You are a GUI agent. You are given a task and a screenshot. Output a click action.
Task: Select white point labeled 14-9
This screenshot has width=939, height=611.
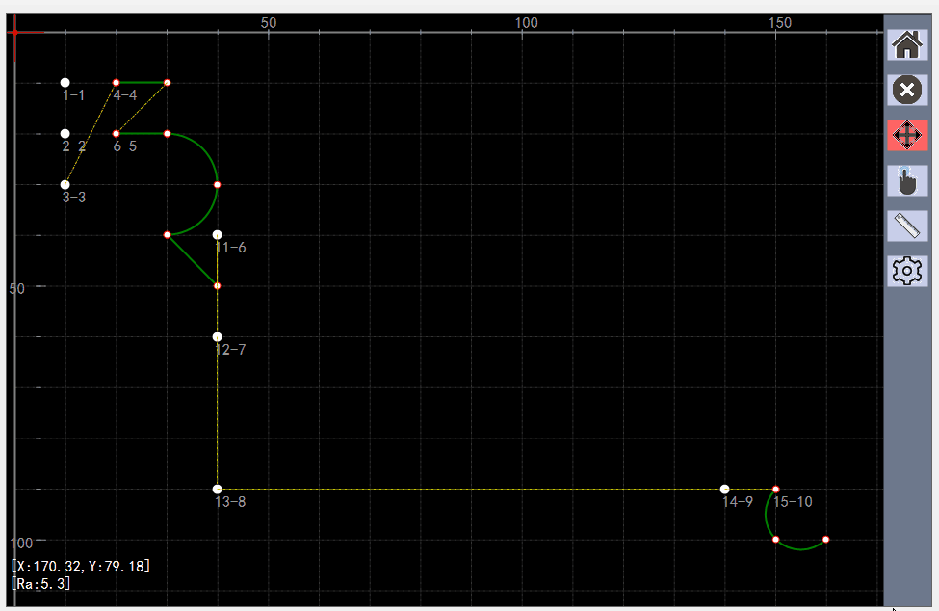click(724, 490)
